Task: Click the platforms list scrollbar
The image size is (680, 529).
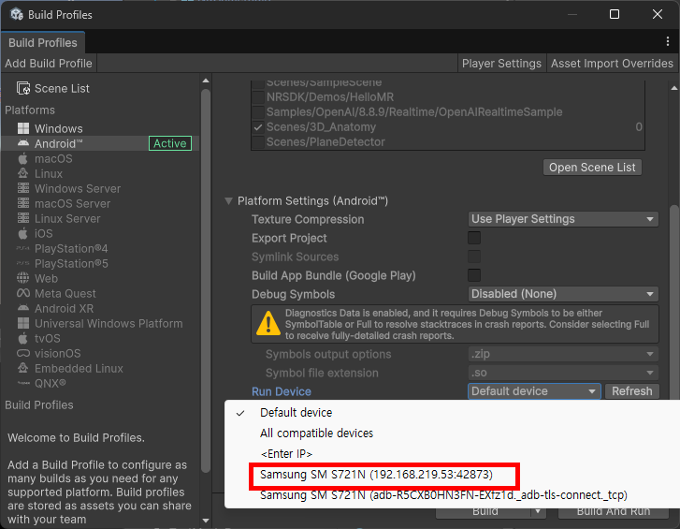Action: [x=206, y=280]
